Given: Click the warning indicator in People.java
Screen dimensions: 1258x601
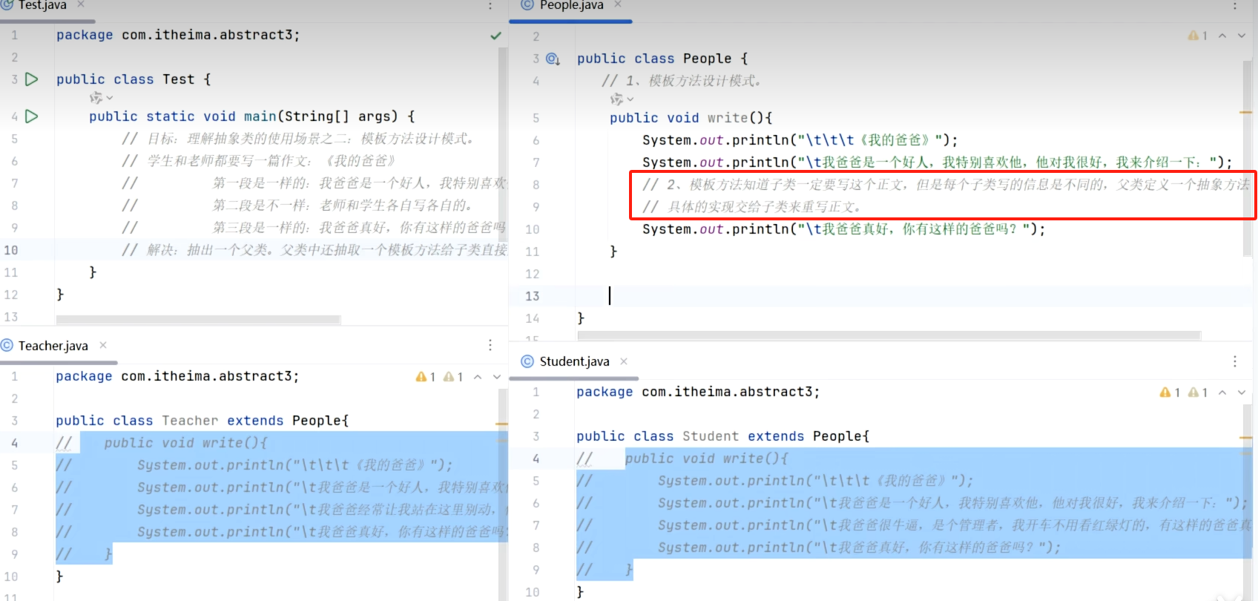Looking at the screenshot, I should [1197, 36].
